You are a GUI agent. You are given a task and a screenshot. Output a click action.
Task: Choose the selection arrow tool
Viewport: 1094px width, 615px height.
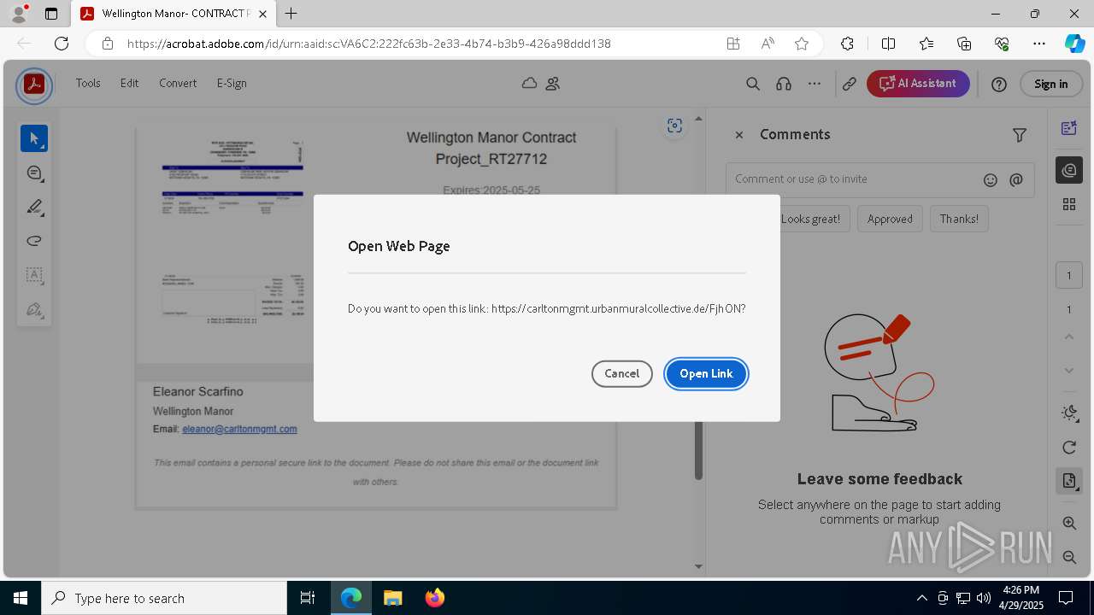click(34, 138)
